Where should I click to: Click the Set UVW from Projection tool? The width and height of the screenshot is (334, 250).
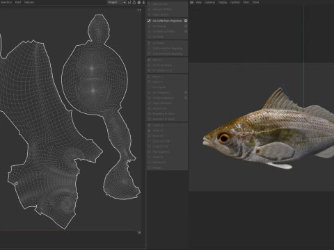pyautogui.click(x=167, y=21)
